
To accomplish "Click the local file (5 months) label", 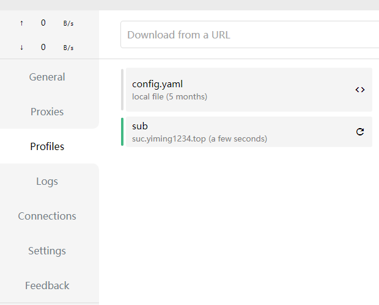I will [169, 96].
